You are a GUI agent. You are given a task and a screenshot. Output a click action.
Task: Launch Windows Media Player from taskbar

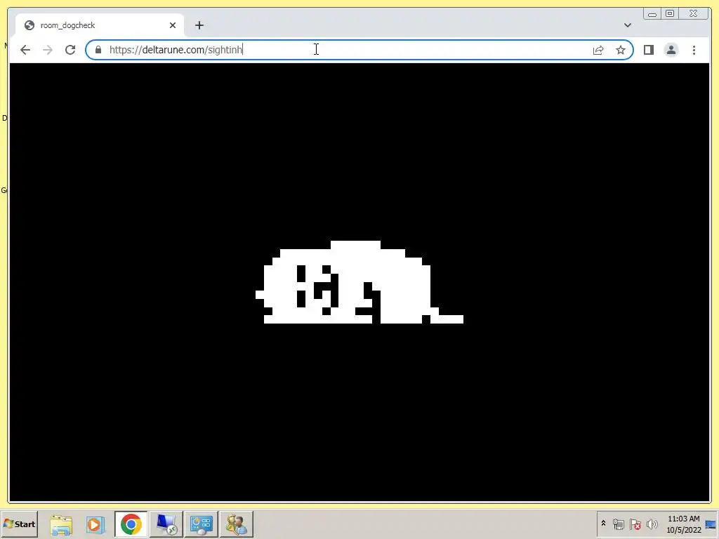(95, 524)
